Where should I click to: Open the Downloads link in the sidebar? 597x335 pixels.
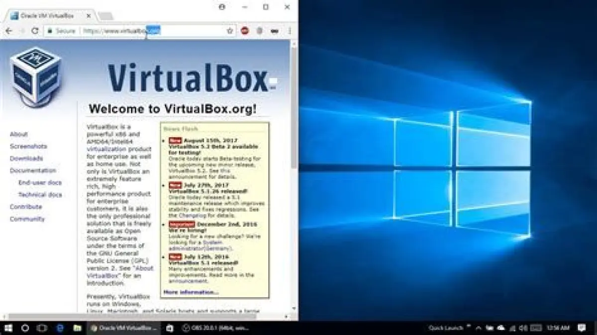[x=26, y=159]
